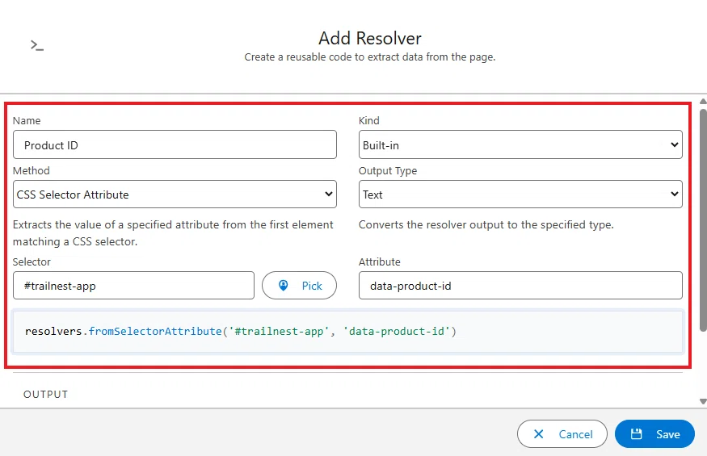Click the Method field label
707x456 pixels.
click(32, 171)
